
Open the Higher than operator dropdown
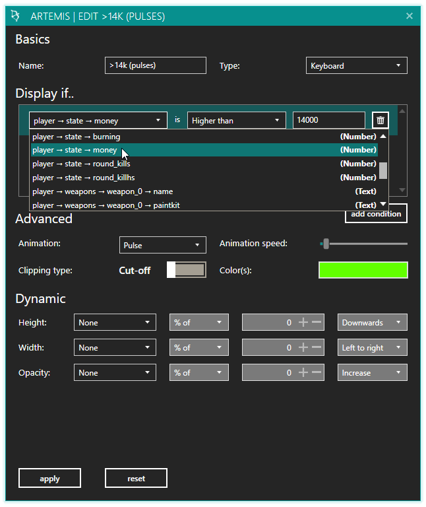click(x=237, y=120)
